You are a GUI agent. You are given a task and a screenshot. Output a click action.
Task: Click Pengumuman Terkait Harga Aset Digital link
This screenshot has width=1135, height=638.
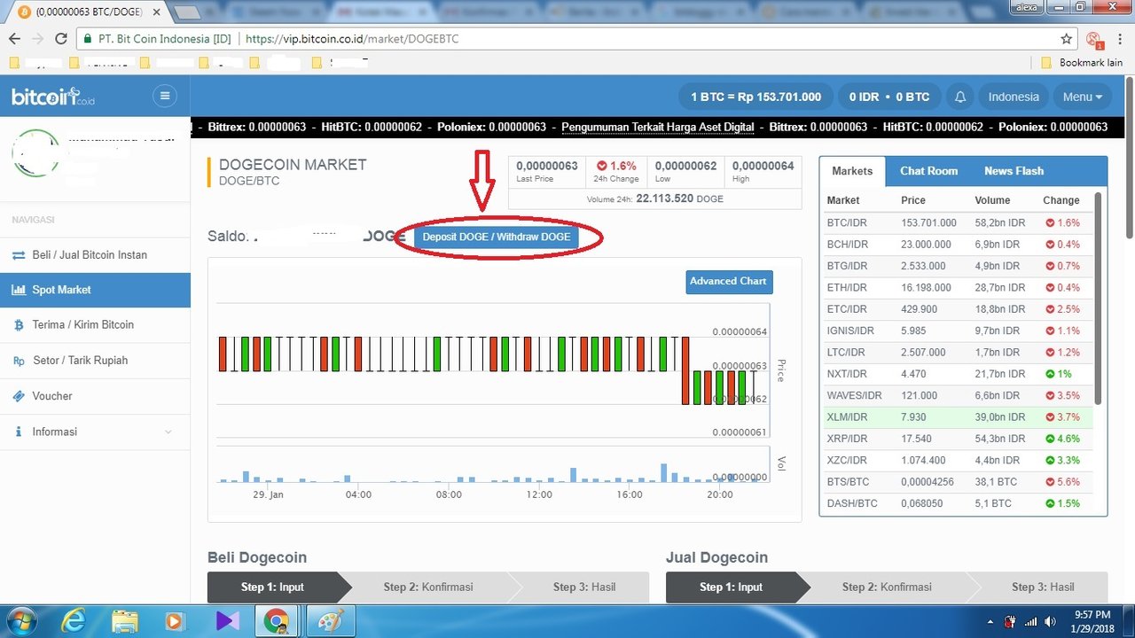[657, 127]
